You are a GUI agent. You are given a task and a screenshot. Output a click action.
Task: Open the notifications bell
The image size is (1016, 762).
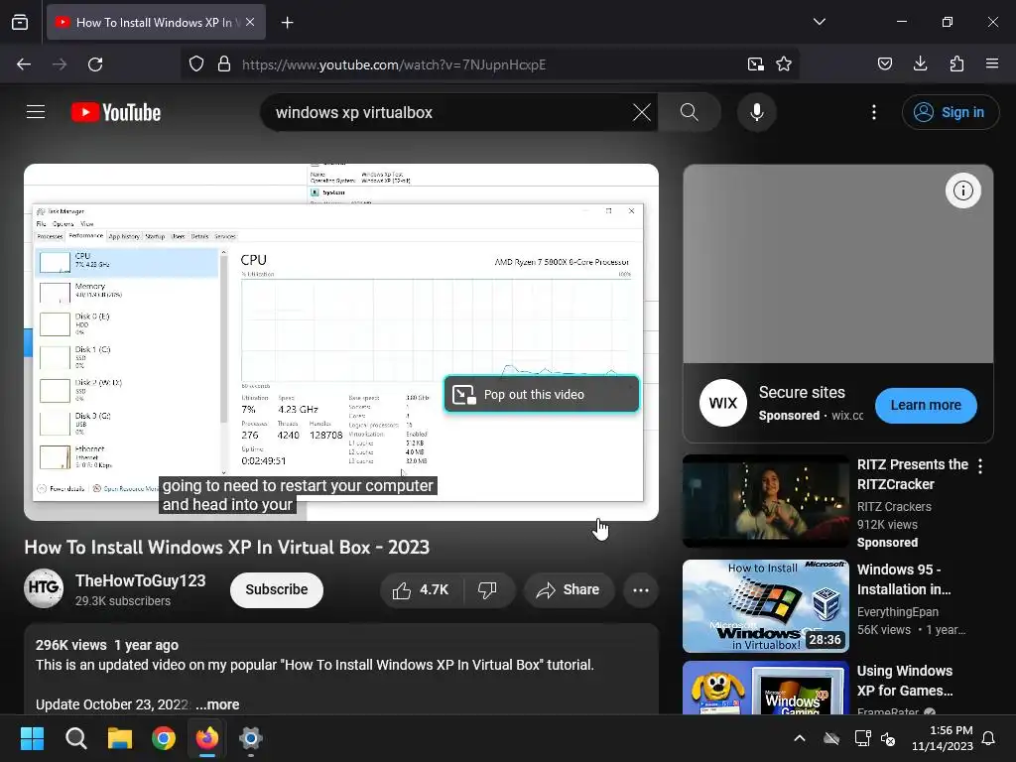989,738
